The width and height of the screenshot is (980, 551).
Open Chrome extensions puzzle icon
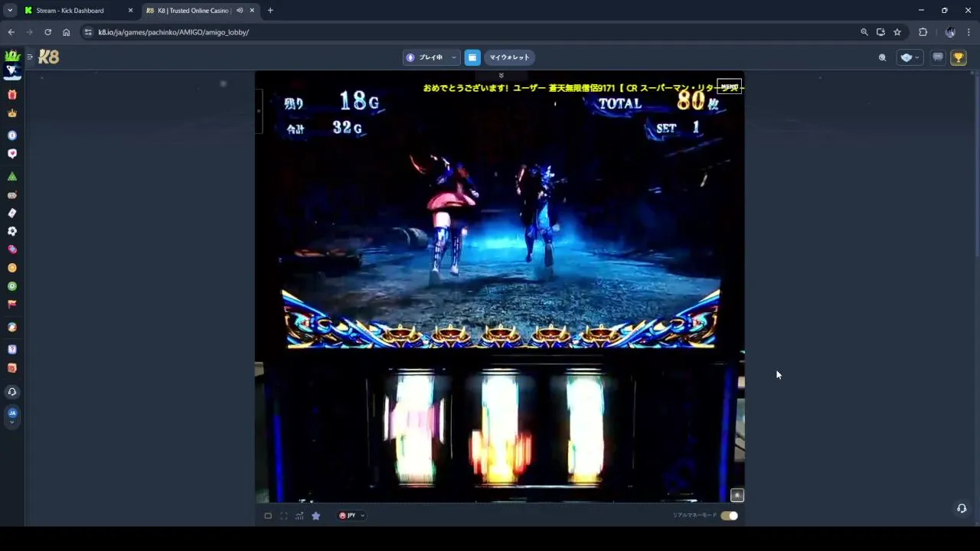[x=923, y=32]
